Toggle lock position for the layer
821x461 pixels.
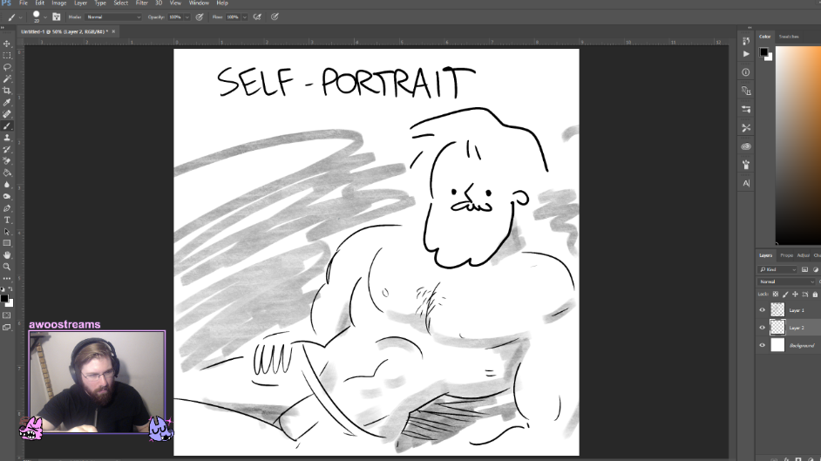click(x=796, y=294)
